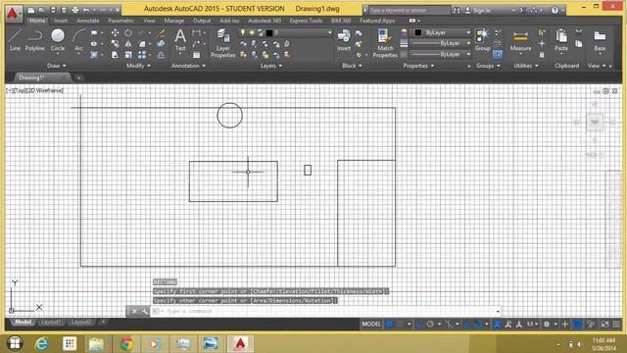The image size is (627, 353).
Task: Expand the Modify panel
Action: tap(138, 66)
